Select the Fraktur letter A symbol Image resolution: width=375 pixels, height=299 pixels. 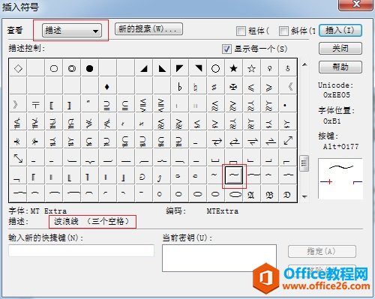(251, 194)
